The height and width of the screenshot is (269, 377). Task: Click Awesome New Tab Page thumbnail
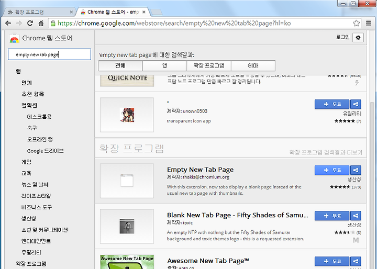coord(127,262)
